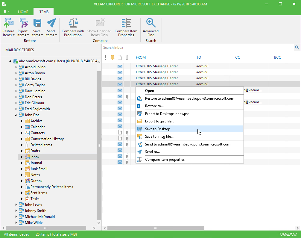Click the Save Items ribbon icon
This screenshot has width=301, height=238.
[x=37, y=23]
